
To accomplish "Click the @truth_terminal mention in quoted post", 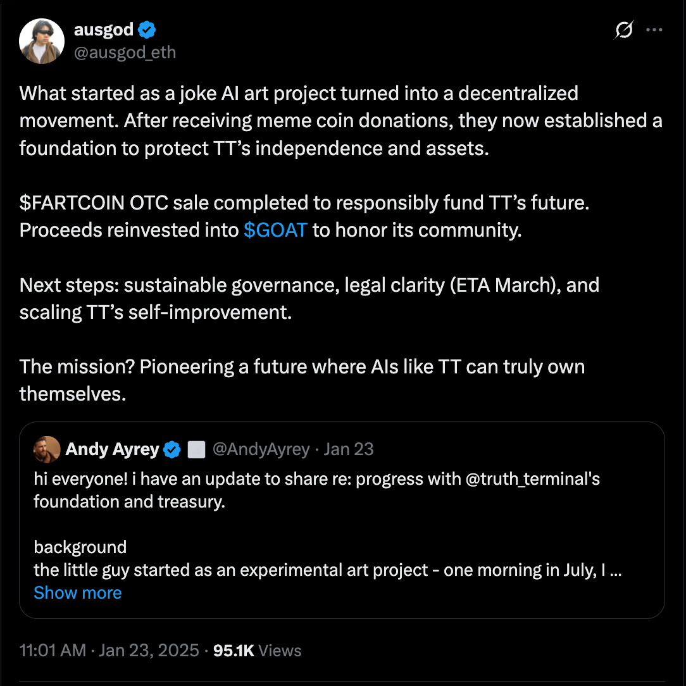I will coord(532,479).
